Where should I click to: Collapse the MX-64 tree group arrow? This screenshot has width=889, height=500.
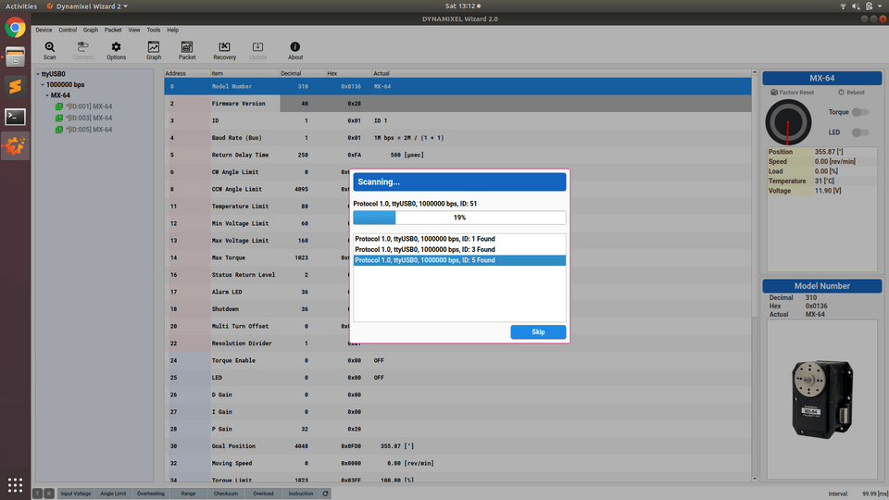(x=47, y=95)
